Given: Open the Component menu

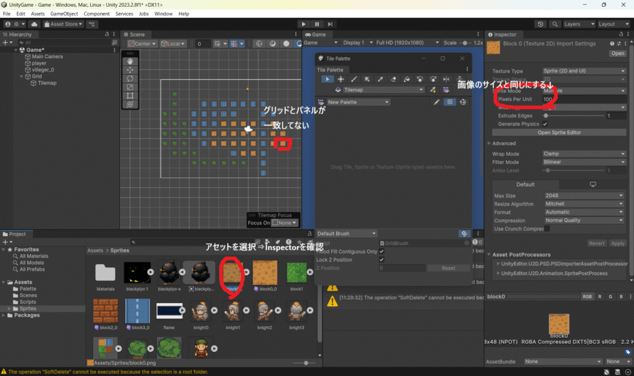Looking at the screenshot, I should (96, 14).
